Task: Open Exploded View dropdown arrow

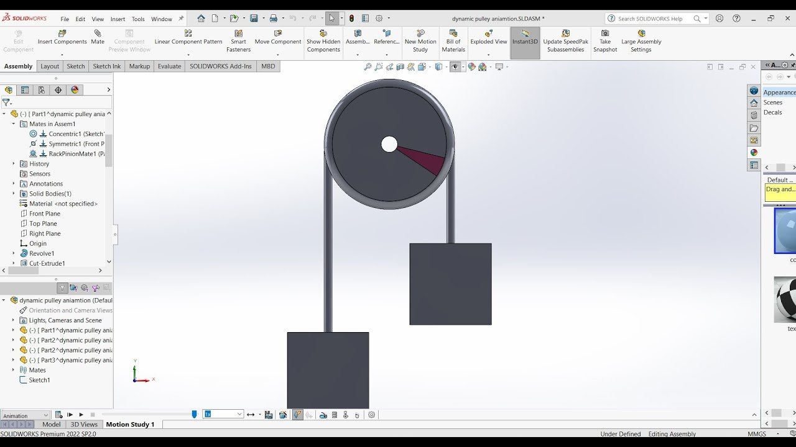Action: 489,54
